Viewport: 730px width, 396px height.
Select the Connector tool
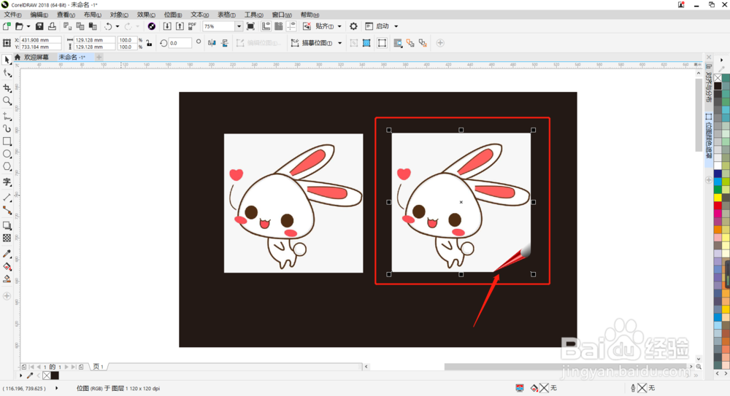coord(7,210)
